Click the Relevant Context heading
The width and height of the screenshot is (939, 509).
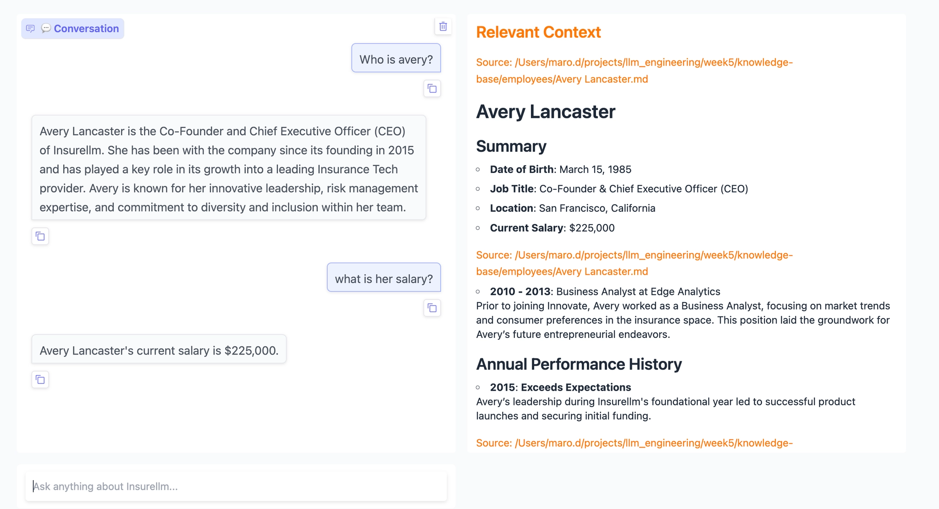coord(538,32)
